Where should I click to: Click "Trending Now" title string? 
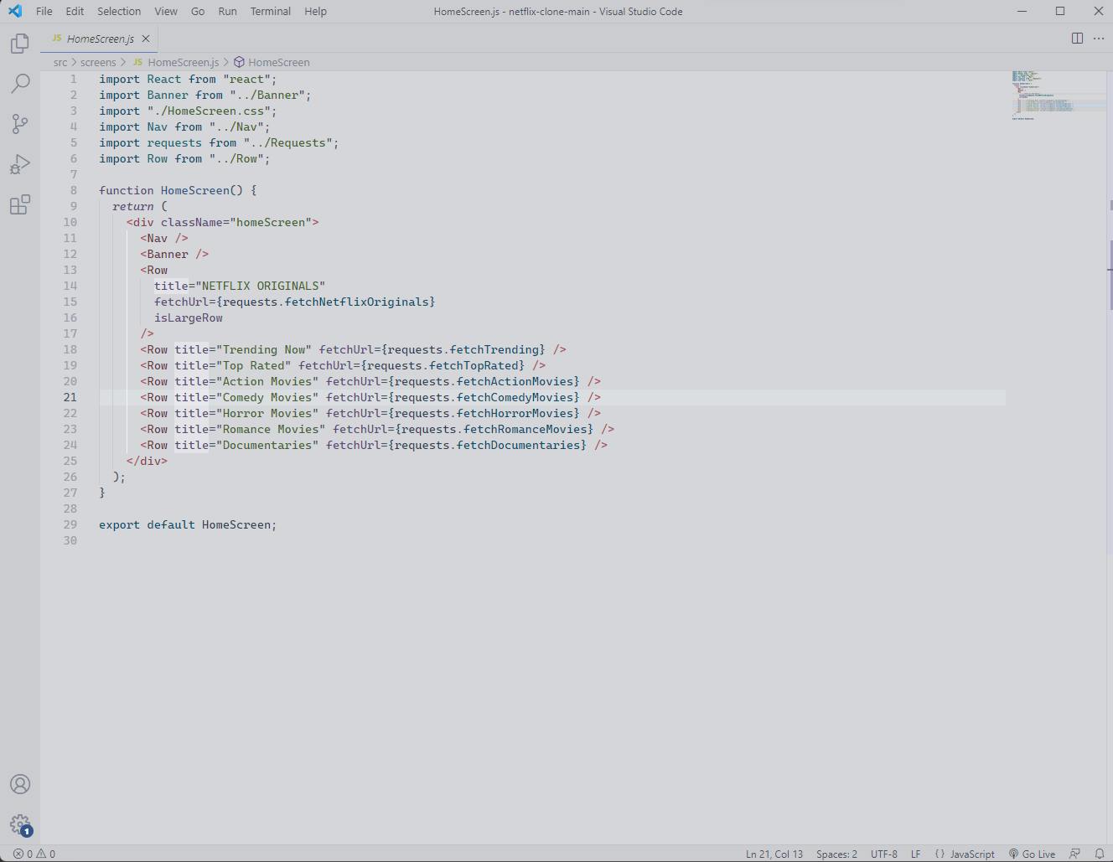pyautogui.click(x=264, y=349)
